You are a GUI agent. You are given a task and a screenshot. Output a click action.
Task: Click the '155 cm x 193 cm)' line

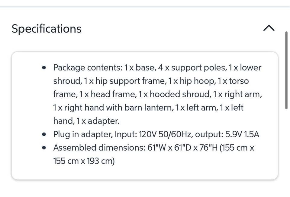tap(84, 161)
